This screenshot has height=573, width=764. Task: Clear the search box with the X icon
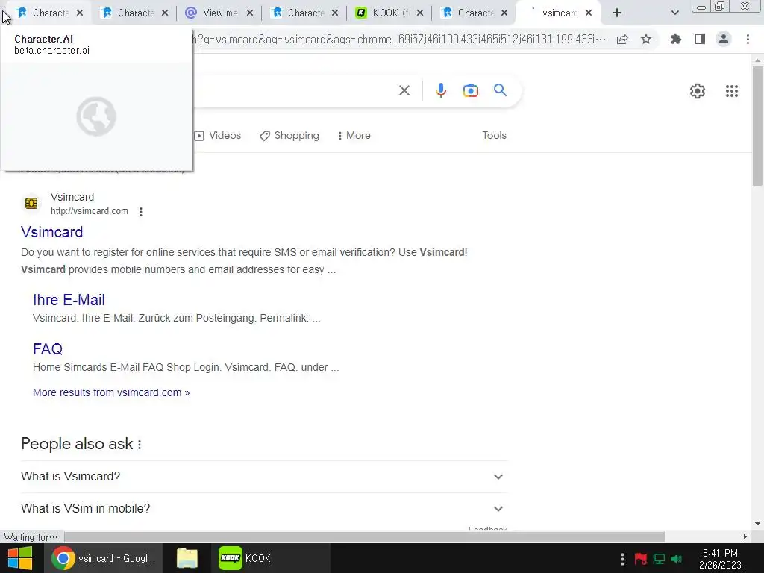coord(404,90)
